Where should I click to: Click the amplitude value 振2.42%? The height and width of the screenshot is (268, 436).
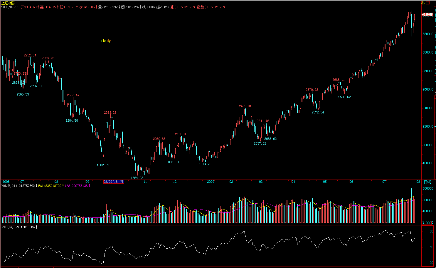coord(163,7)
